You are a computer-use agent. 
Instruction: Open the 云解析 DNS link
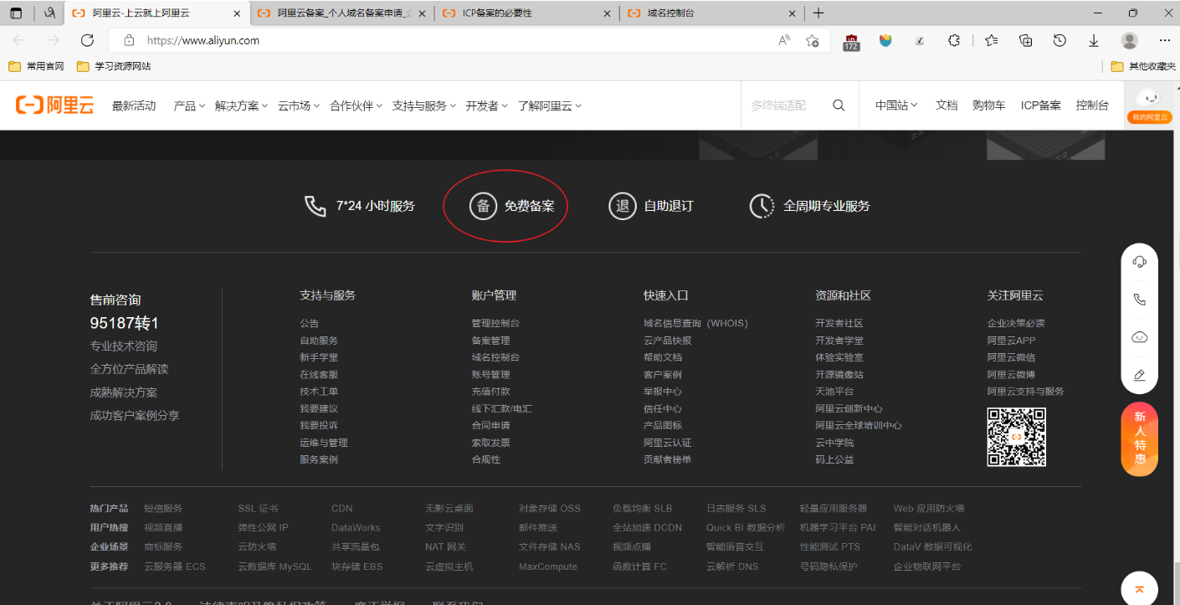732,567
